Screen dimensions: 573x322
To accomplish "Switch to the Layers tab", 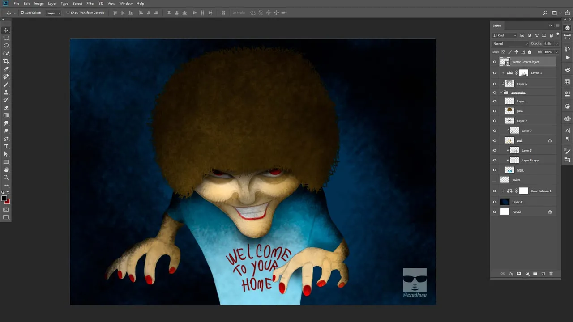I will point(497,25).
